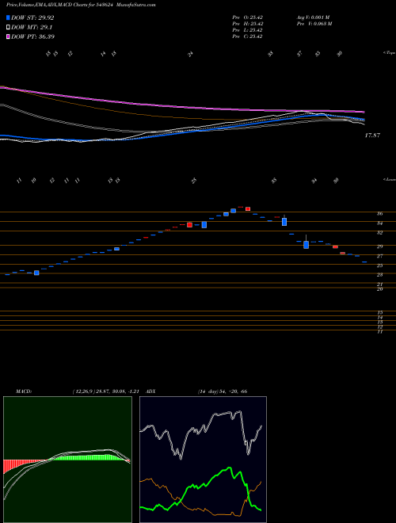Click the blue candle with wick near level 34
Image resolution: width=396 pixels, height=523 pixels.
click(x=284, y=221)
